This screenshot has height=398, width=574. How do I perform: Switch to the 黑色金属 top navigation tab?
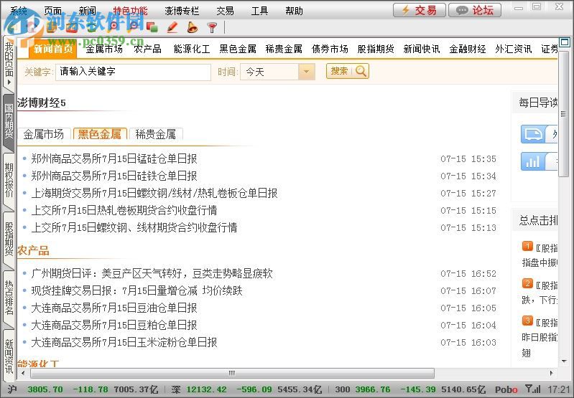pos(238,49)
